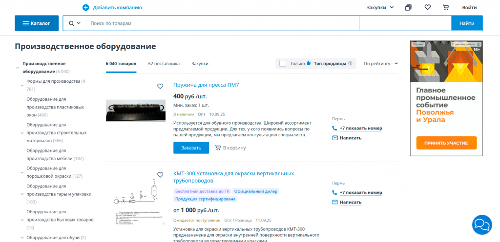Open search type dropdown with magnifier
500x242 pixels.
[x=75, y=23]
